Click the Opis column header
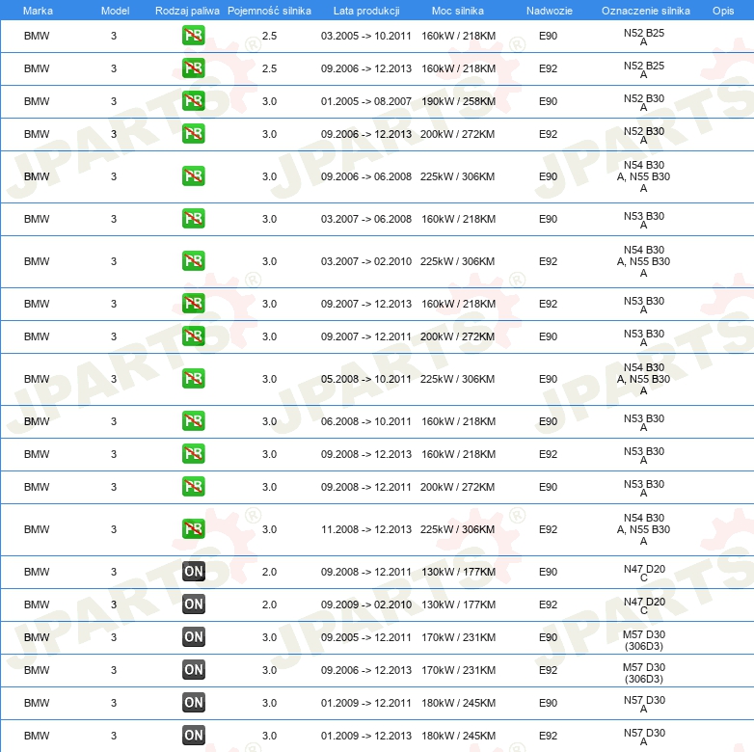This screenshot has height=752, width=754. (722, 10)
